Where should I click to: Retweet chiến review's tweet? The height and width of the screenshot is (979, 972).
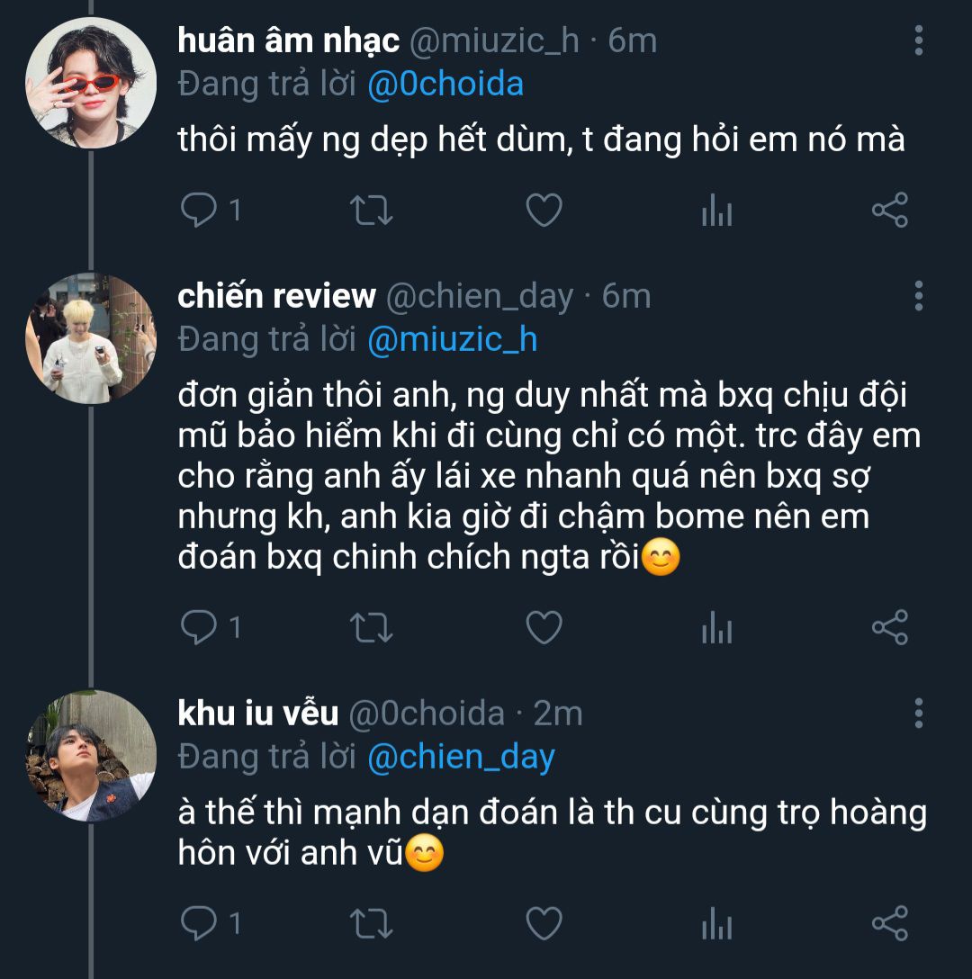[x=371, y=627]
